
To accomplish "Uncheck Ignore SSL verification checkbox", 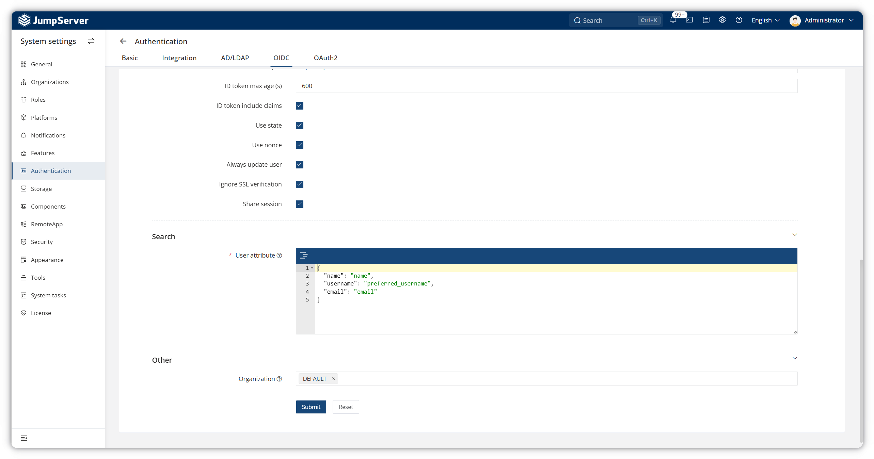I will (300, 184).
